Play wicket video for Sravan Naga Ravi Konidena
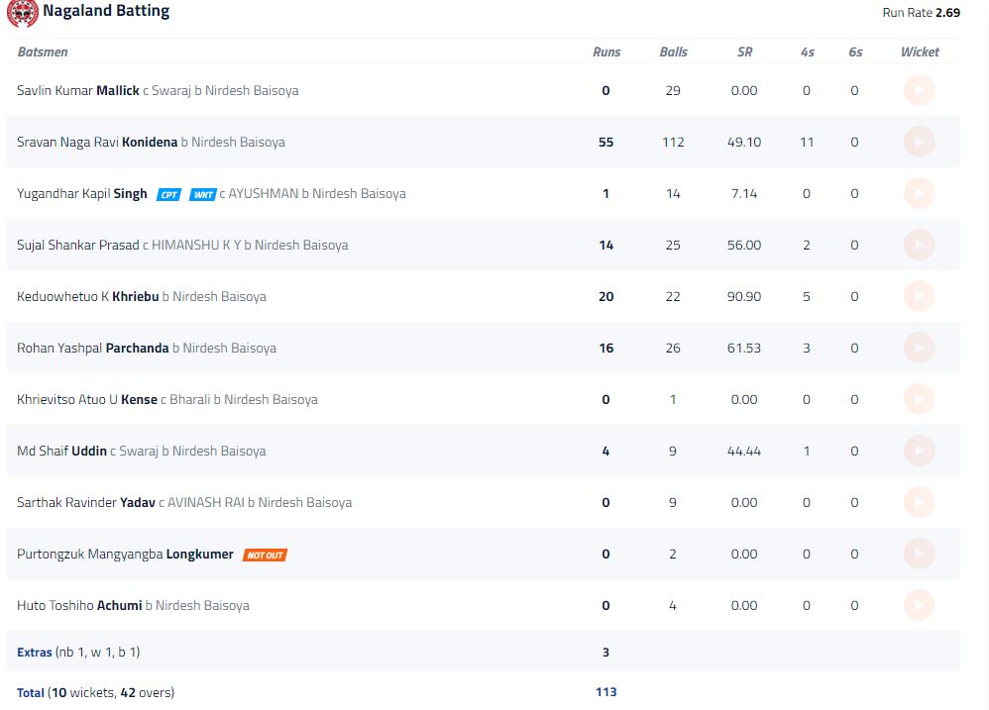 click(919, 142)
